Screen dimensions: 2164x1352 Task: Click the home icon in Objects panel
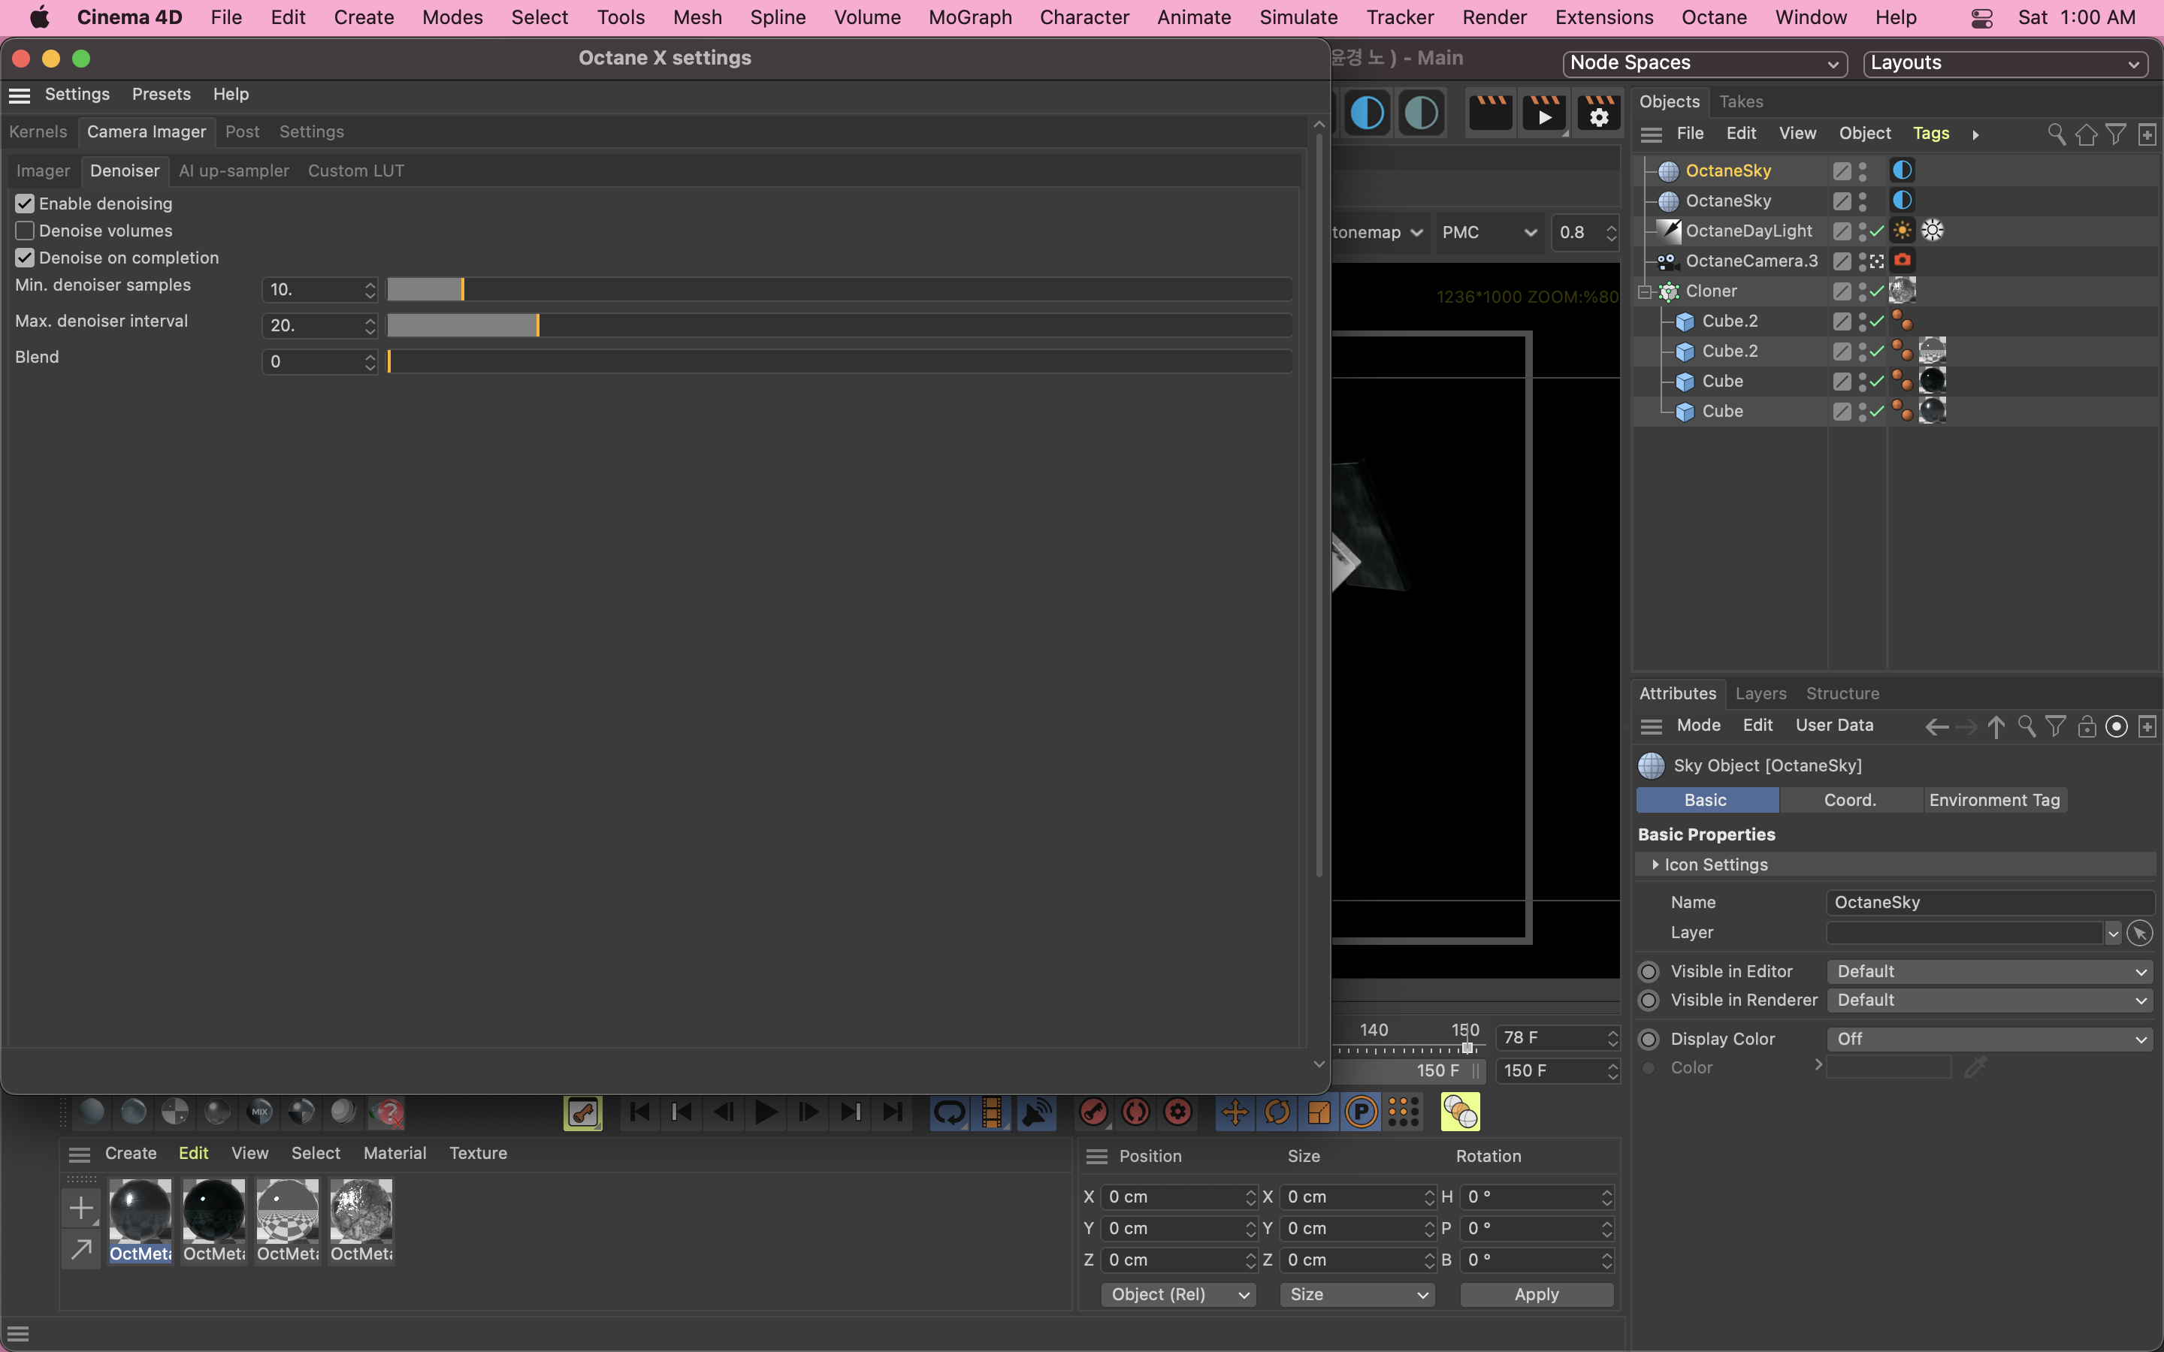click(x=2086, y=134)
